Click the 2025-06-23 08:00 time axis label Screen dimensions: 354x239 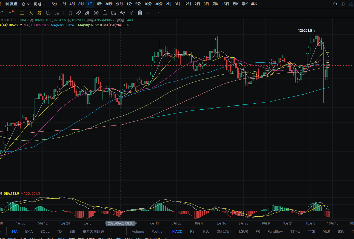coord(121,223)
